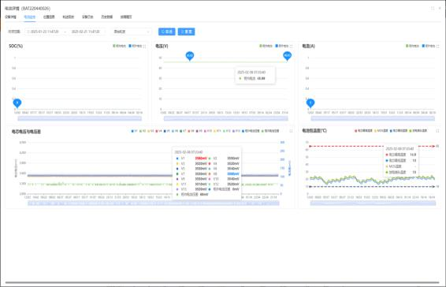Click the zoom slider bar under the cell voltage chart
The image size is (446, 287).
tap(154, 203)
